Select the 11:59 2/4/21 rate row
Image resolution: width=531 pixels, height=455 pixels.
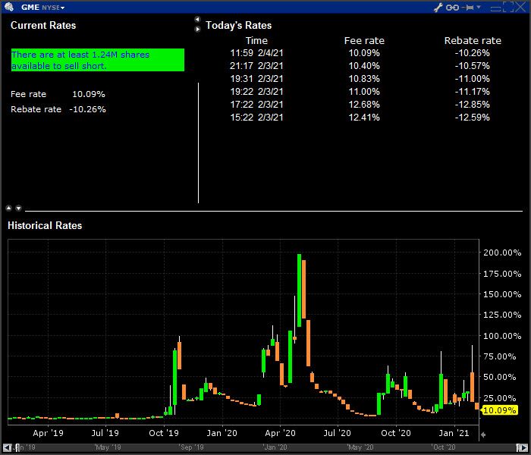pos(360,53)
